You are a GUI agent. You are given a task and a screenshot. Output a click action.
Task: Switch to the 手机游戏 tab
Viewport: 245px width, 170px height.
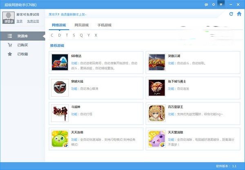pyautogui.click(x=105, y=25)
